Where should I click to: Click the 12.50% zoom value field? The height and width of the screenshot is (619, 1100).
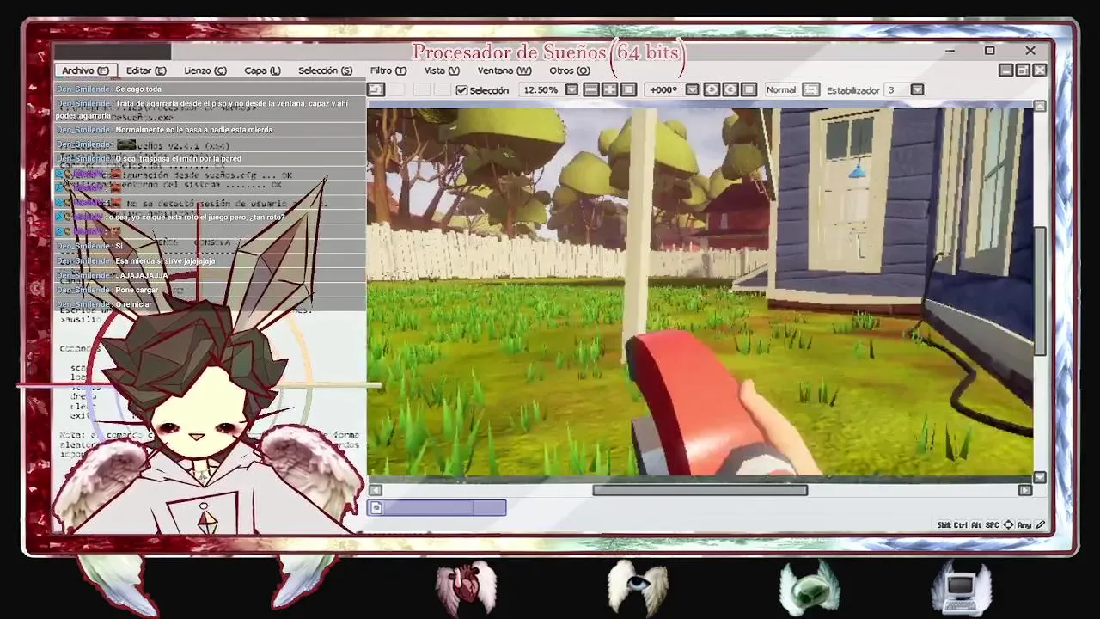click(541, 90)
